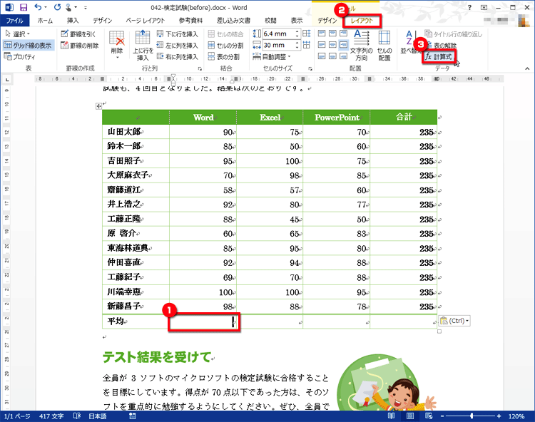535x422 pixels.
Task: Click Text Direction (文字列の方向)
Action: (x=362, y=46)
